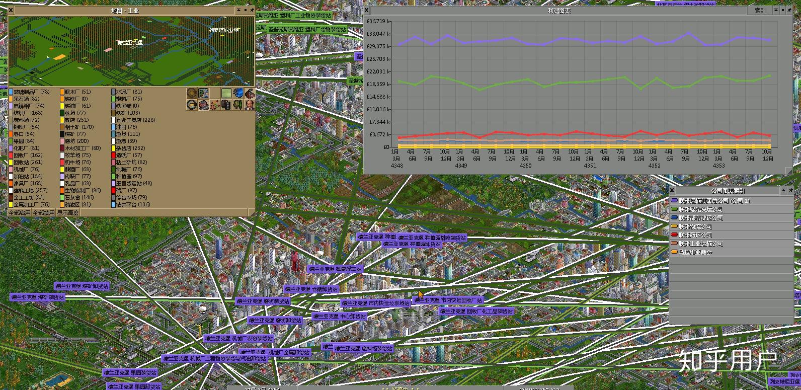Open the 回收厂化工品装货站 station sign
The height and width of the screenshot is (390, 801).
coord(476,311)
